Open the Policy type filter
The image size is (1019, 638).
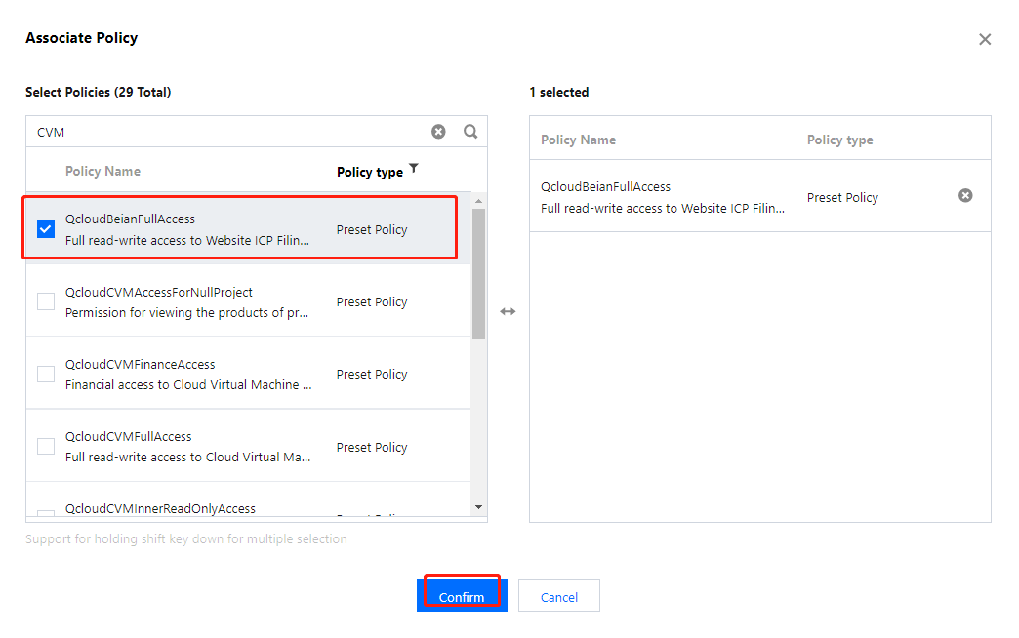pyautogui.click(x=414, y=168)
